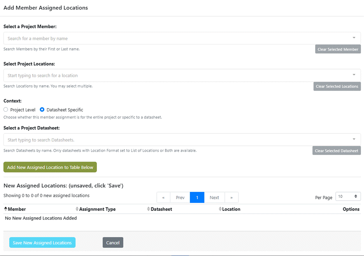The height and width of the screenshot is (256, 364).
Task: Expand the project datasheet dropdown arrow
Action: [x=354, y=139]
